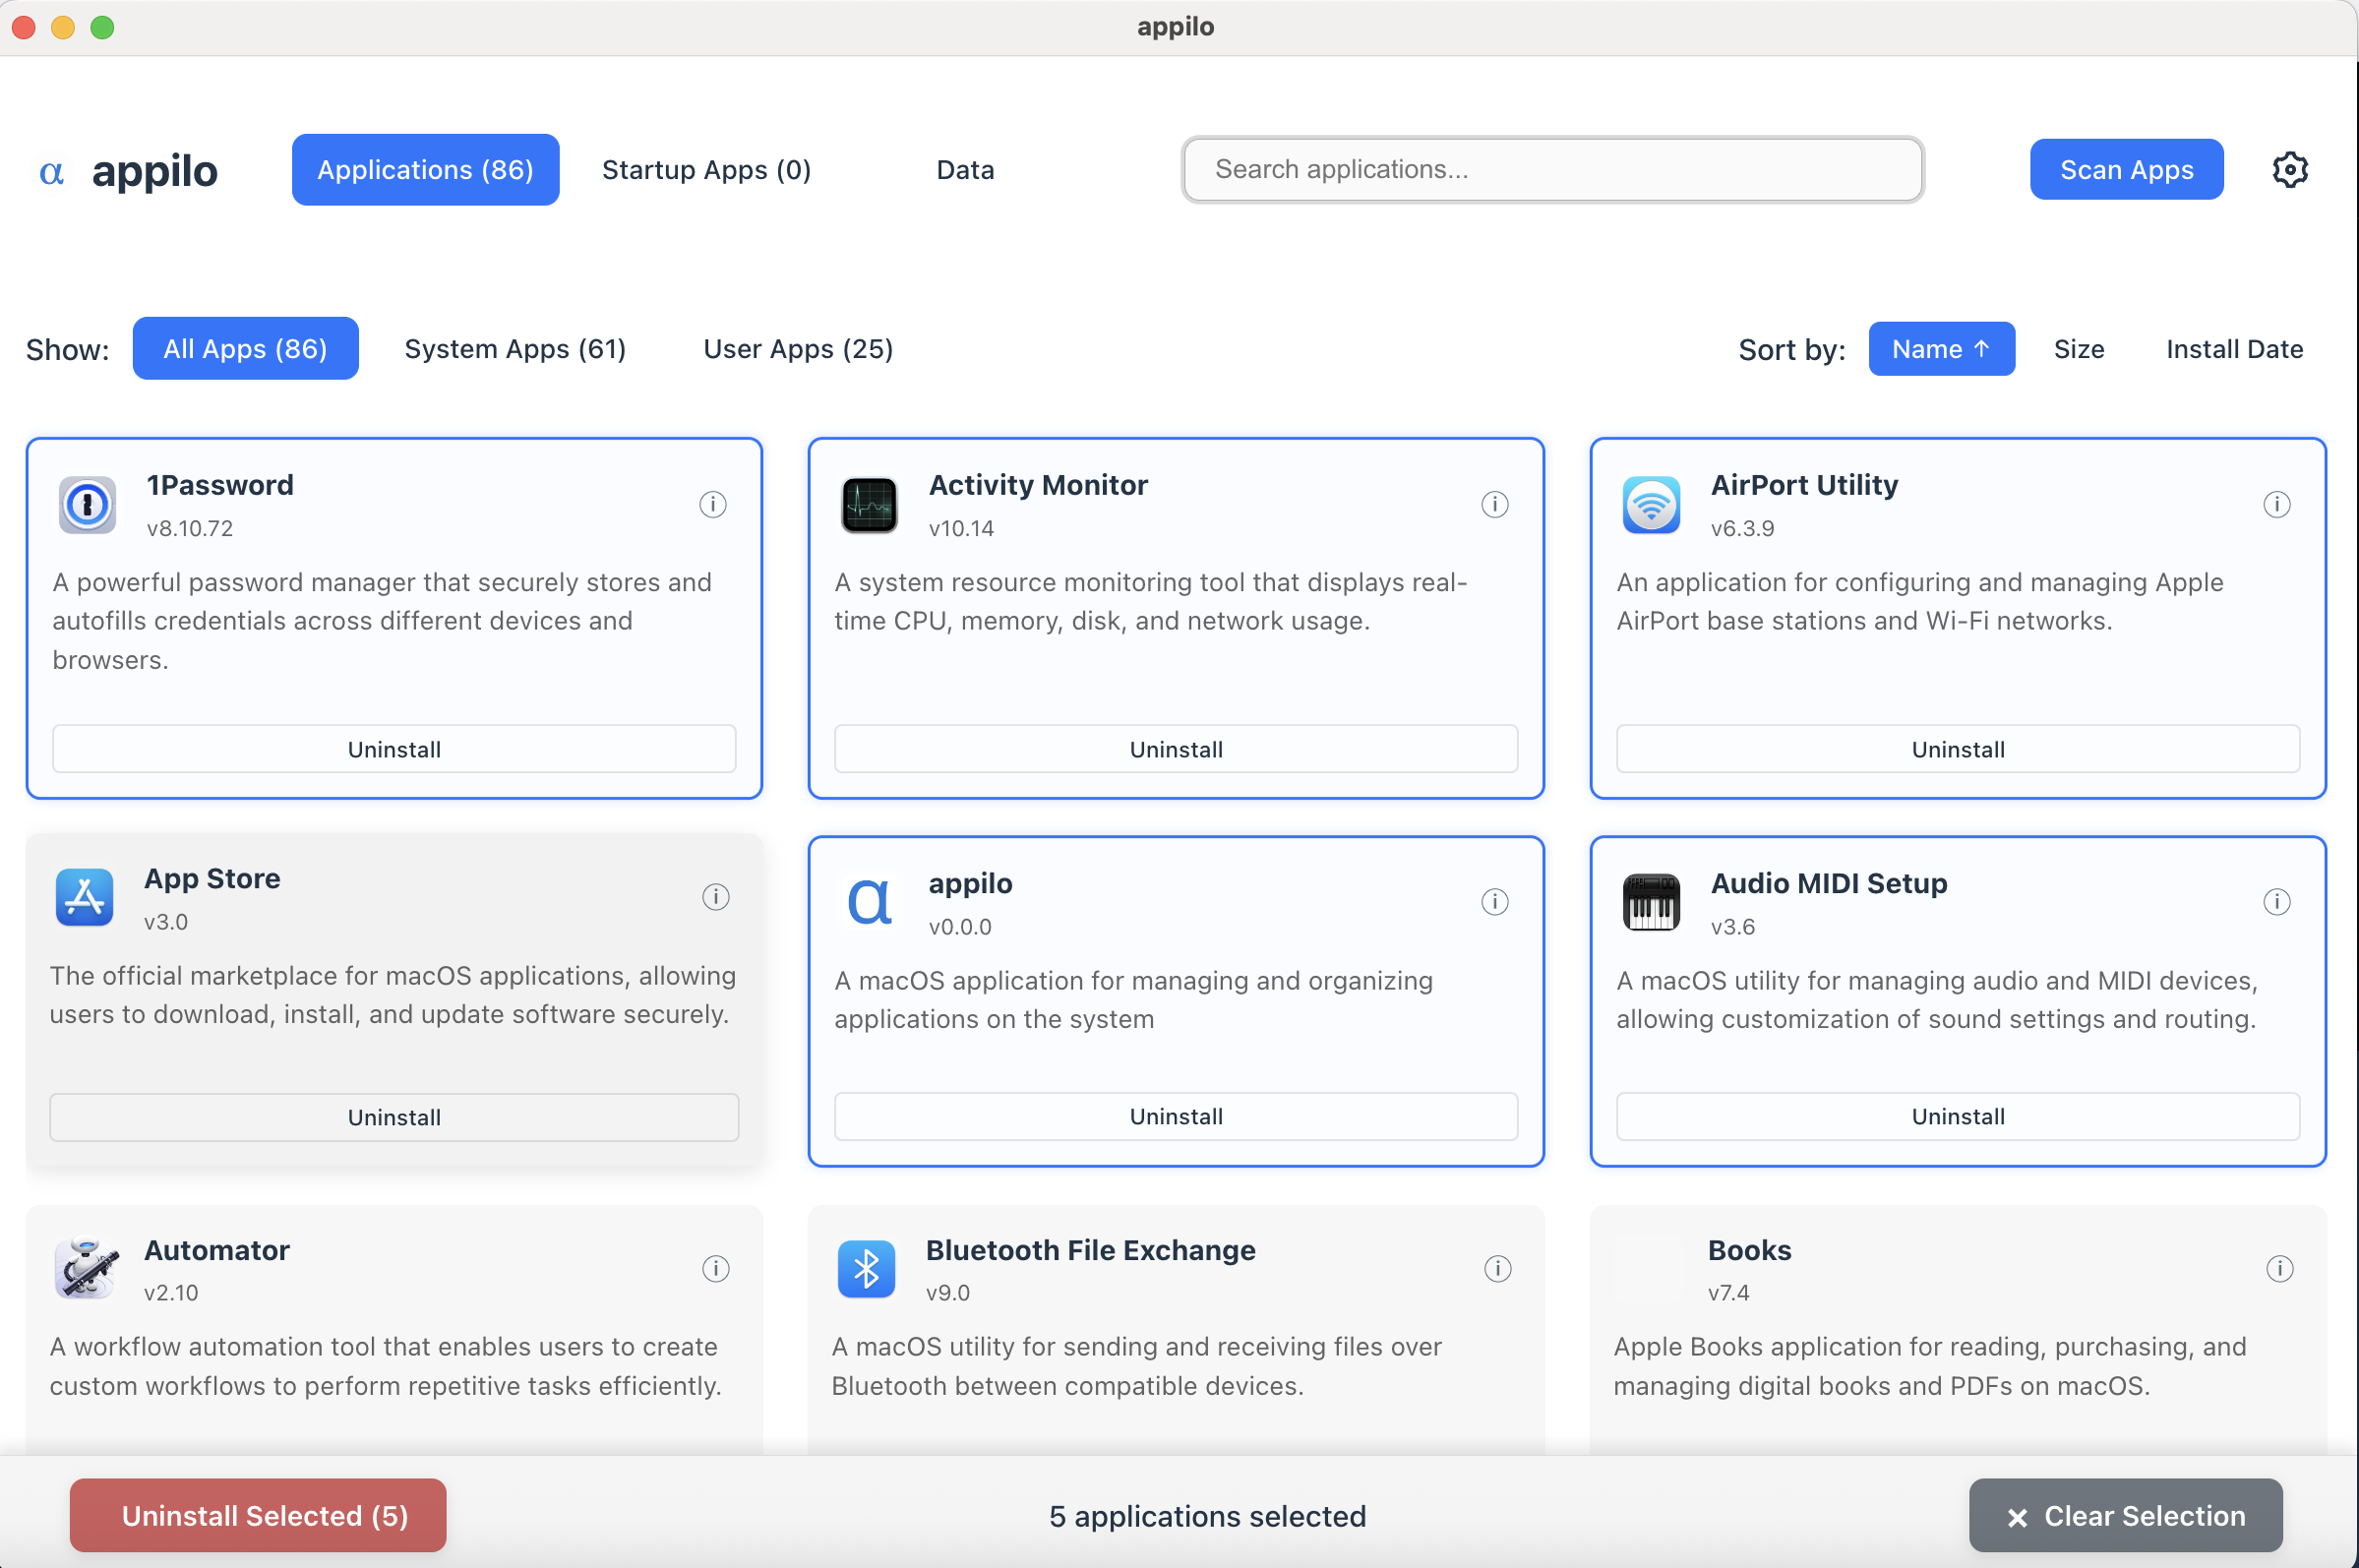Screen dimensions: 2359x1568
Task: Show info for appilo app card
Action: coord(1494,902)
